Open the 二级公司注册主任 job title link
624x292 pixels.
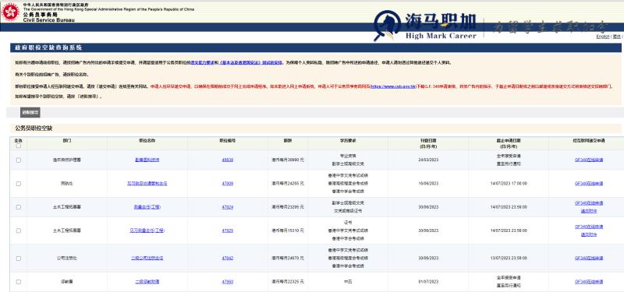click(x=147, y=259)
